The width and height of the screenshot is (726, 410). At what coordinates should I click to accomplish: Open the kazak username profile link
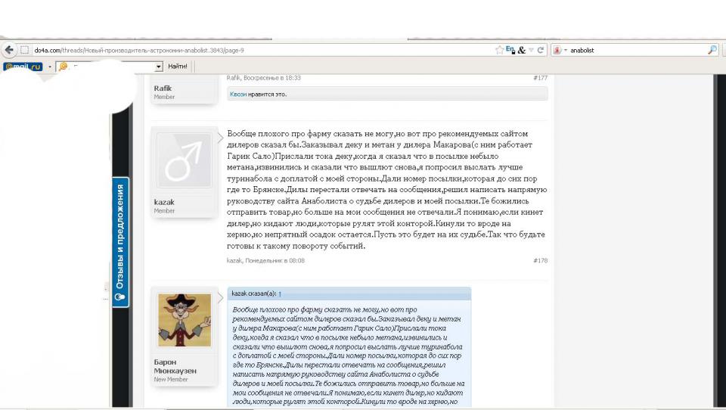pyautogui.click(x=164, y=202)
